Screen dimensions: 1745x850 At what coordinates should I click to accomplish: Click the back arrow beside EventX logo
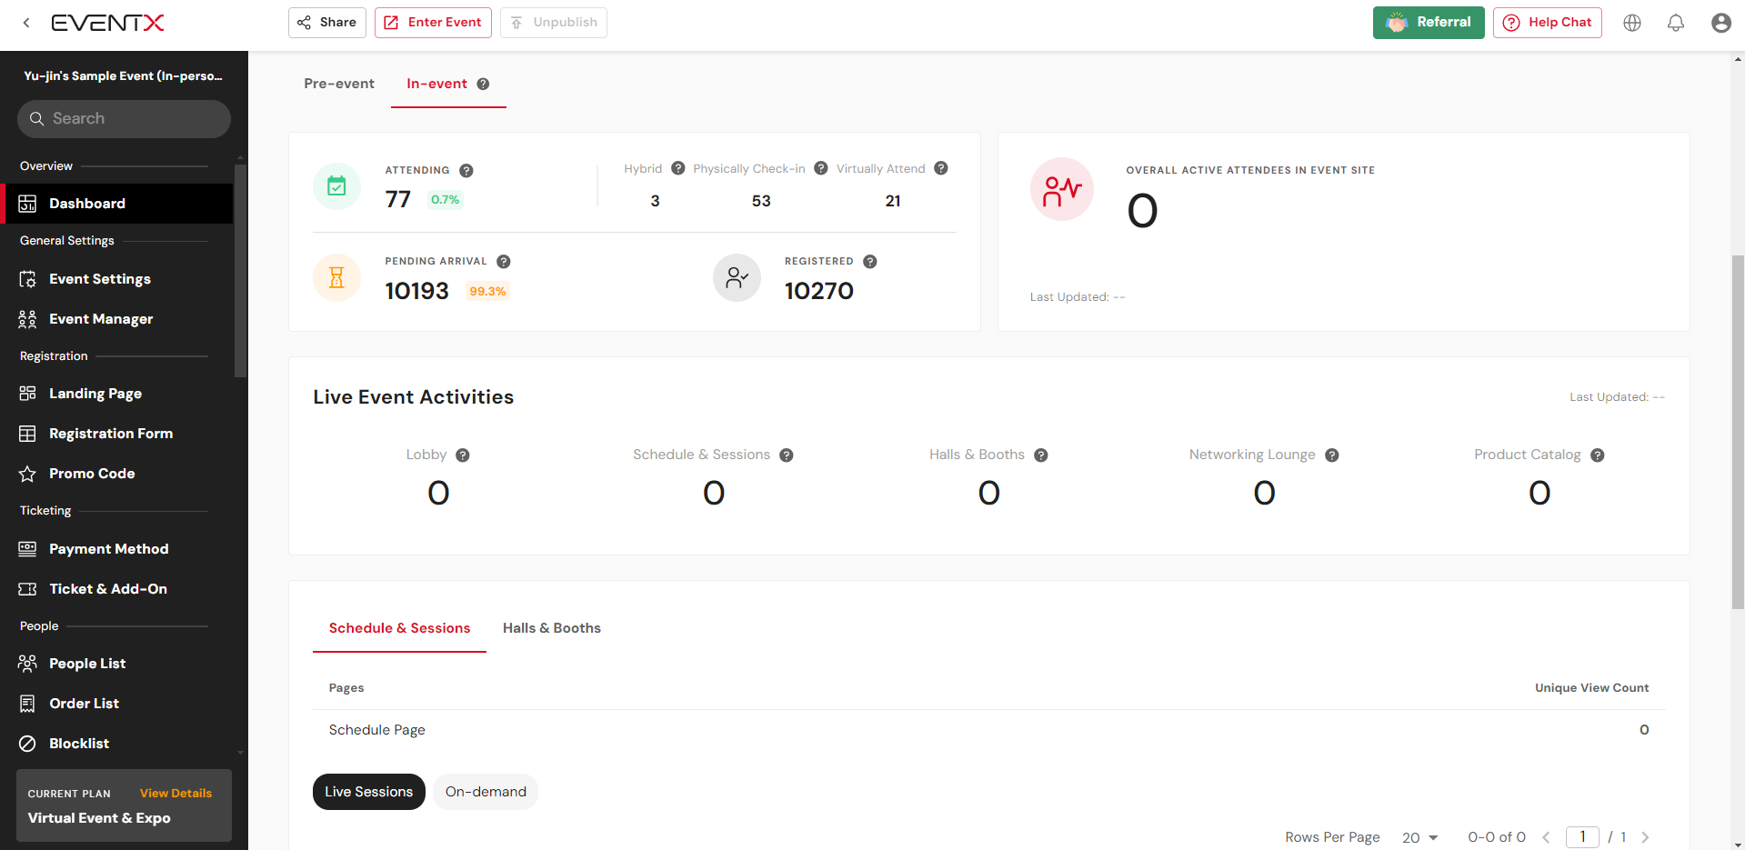pos(26,23)
